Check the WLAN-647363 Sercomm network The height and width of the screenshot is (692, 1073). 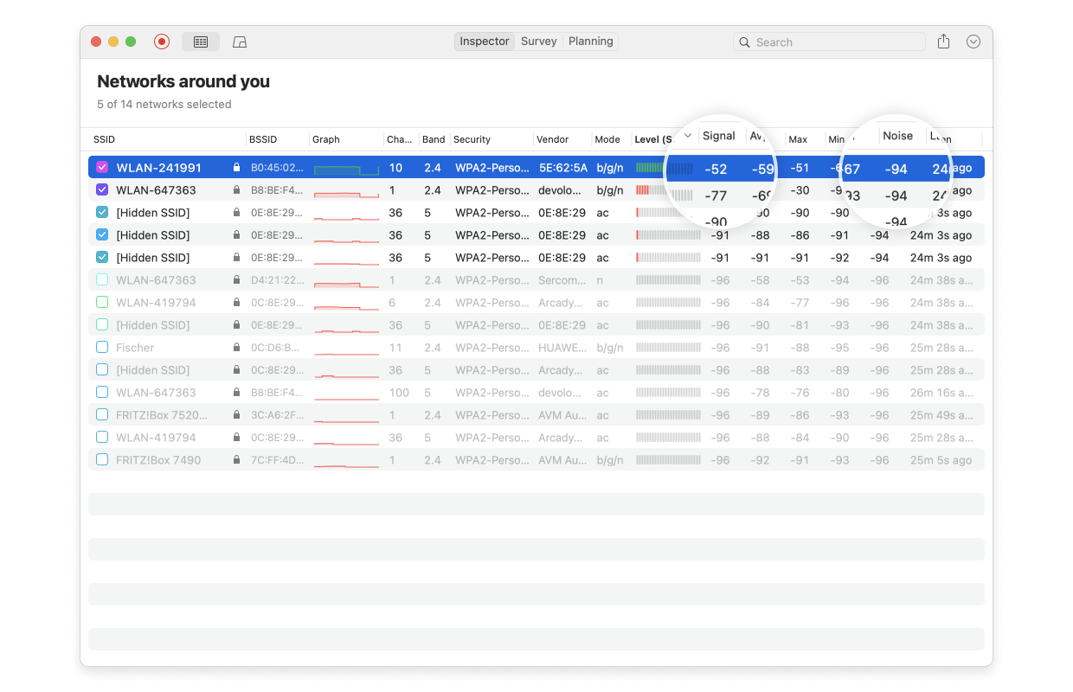(x=102, y=280)
